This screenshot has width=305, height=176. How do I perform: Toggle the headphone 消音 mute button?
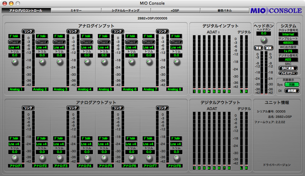coord(258,48)
